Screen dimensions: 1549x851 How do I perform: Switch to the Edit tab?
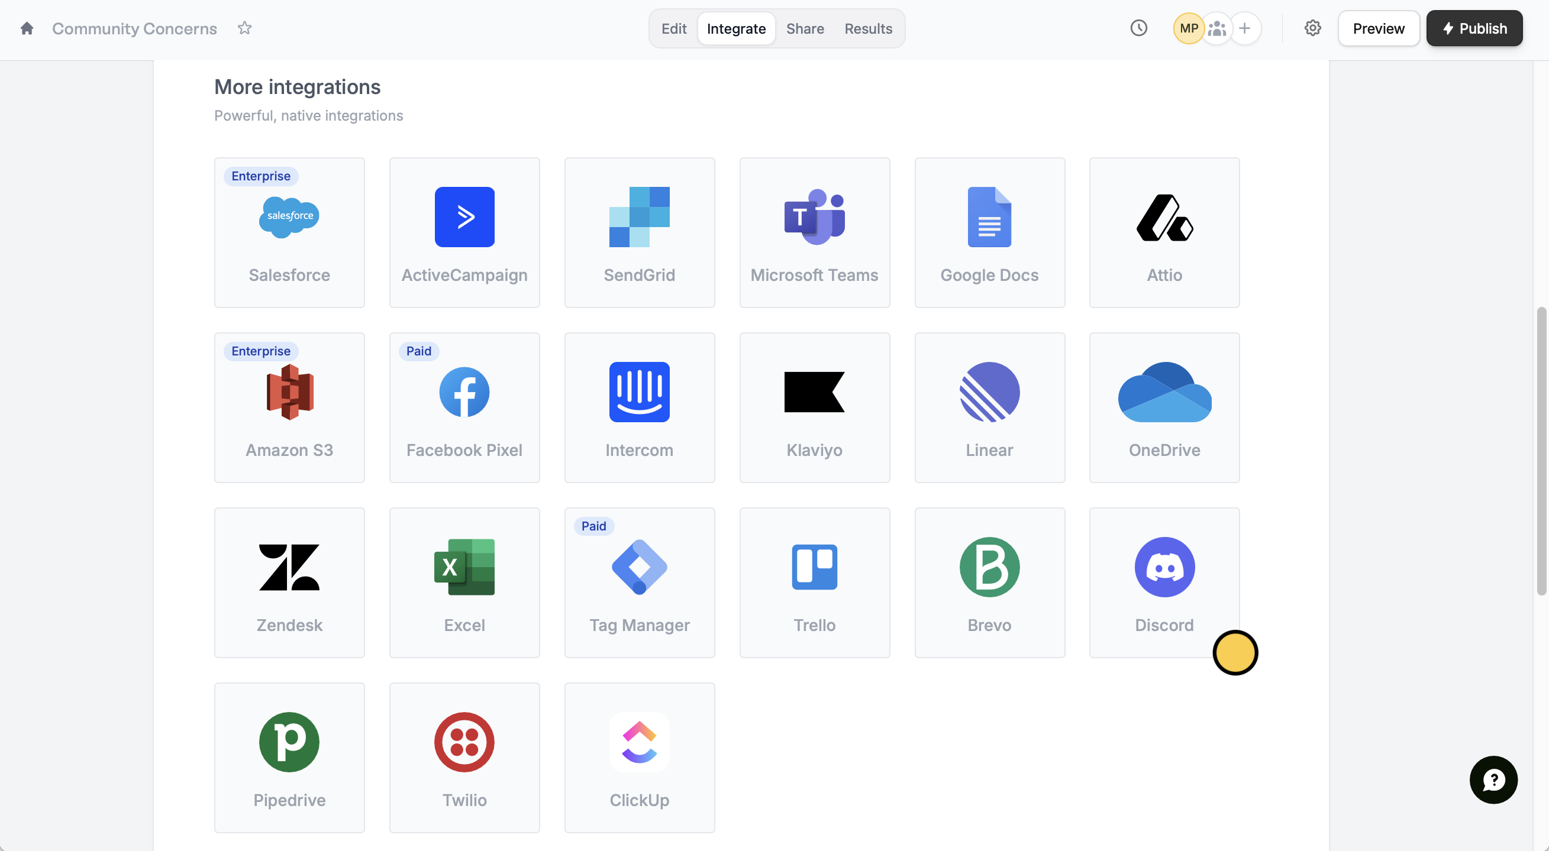pos(673,28)
